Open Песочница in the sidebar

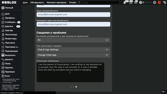tap(9, 34)
